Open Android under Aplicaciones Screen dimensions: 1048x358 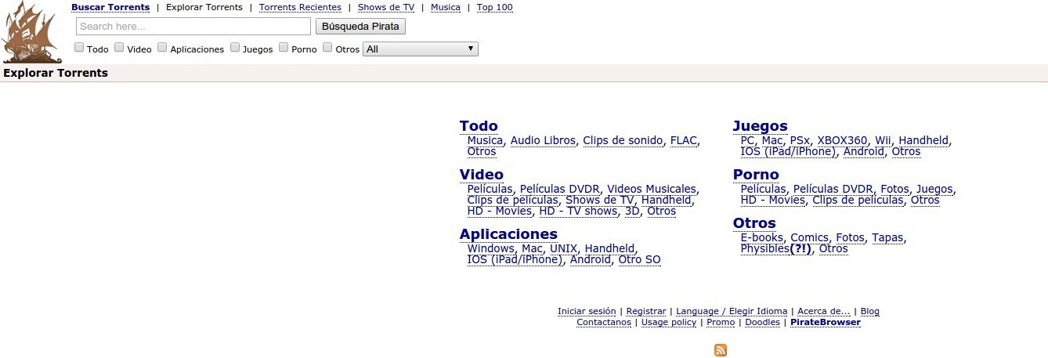tap(591, 260)
